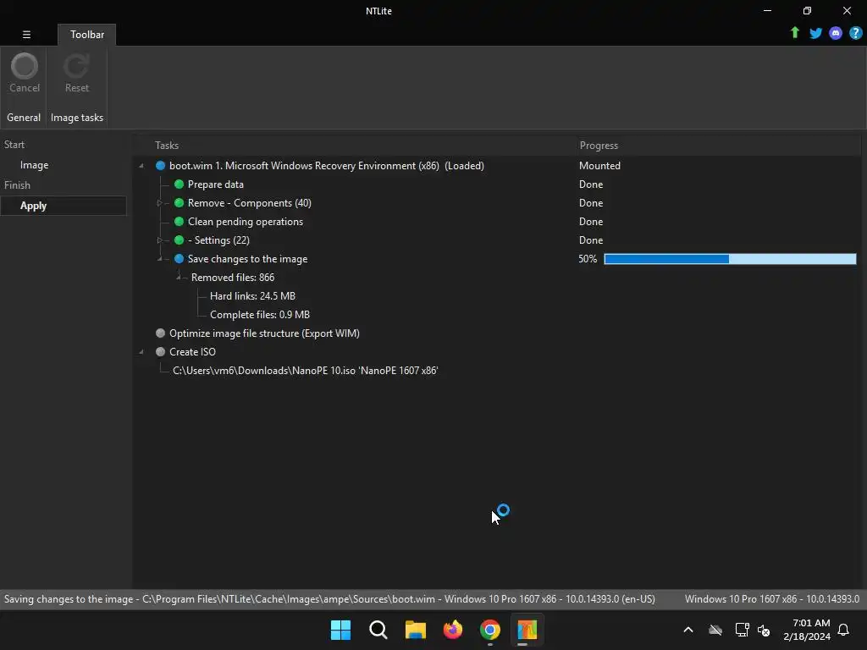867x650 pixels.
Task: Collapse the Removed files: 866 node
Action: (178, 278)
